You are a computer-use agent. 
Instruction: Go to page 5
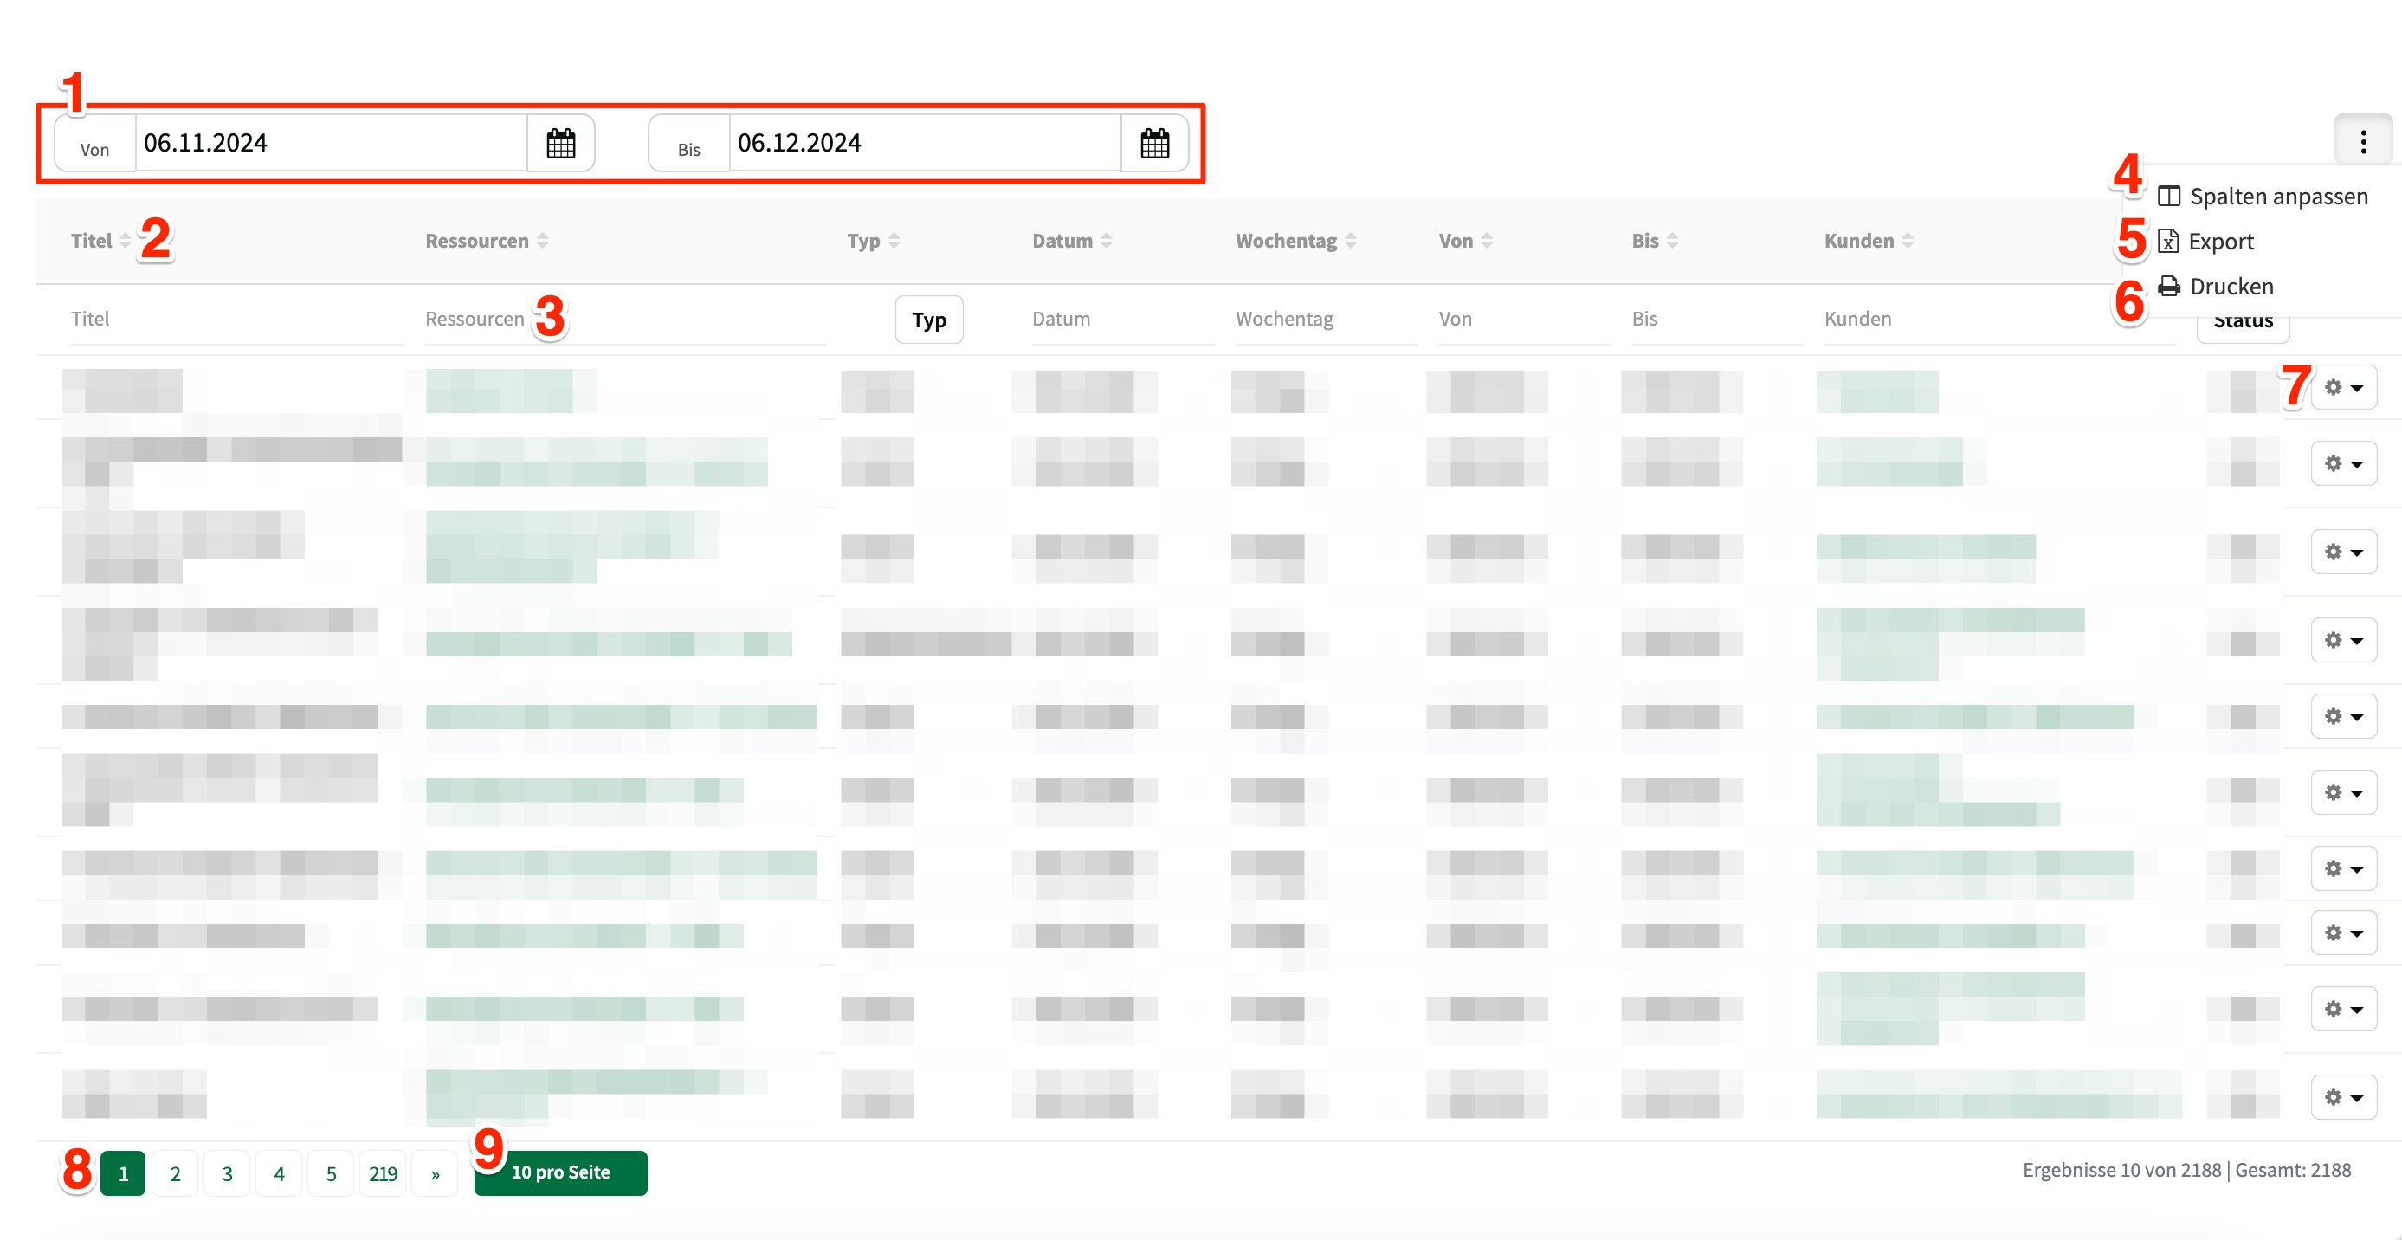tap(331, 1174)
